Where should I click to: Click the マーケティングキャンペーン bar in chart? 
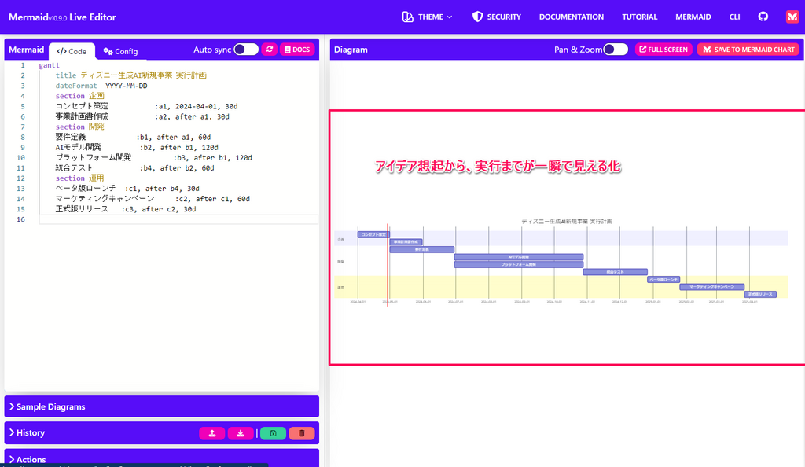711,287
